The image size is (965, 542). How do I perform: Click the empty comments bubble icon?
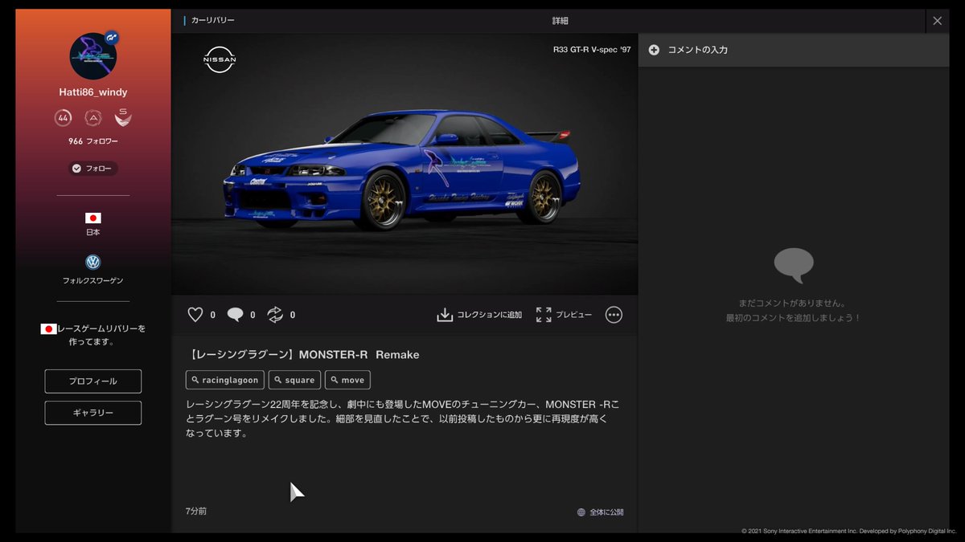point(794,266)
